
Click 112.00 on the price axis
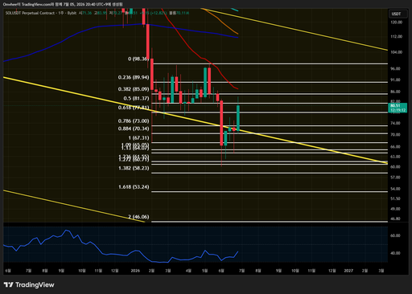coord(397,36)
